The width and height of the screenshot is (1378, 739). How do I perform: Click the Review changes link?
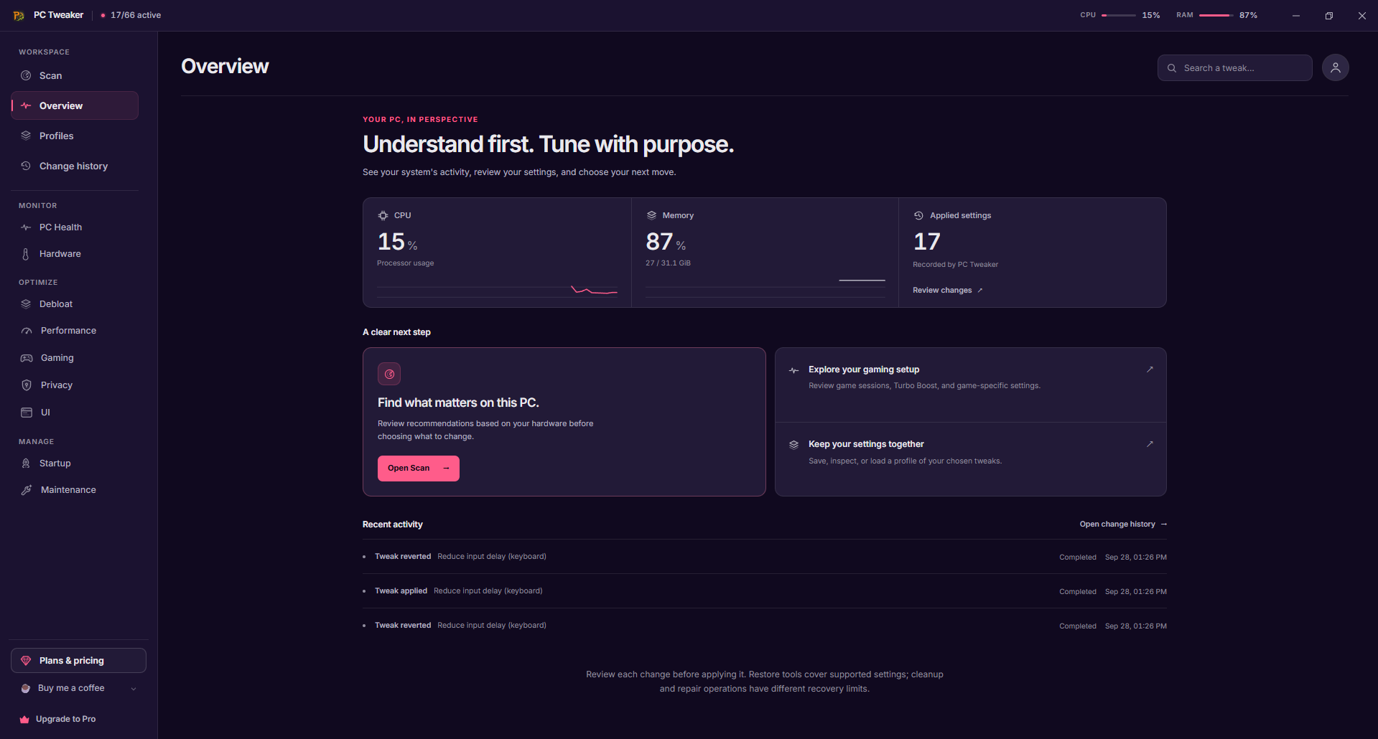947,291
